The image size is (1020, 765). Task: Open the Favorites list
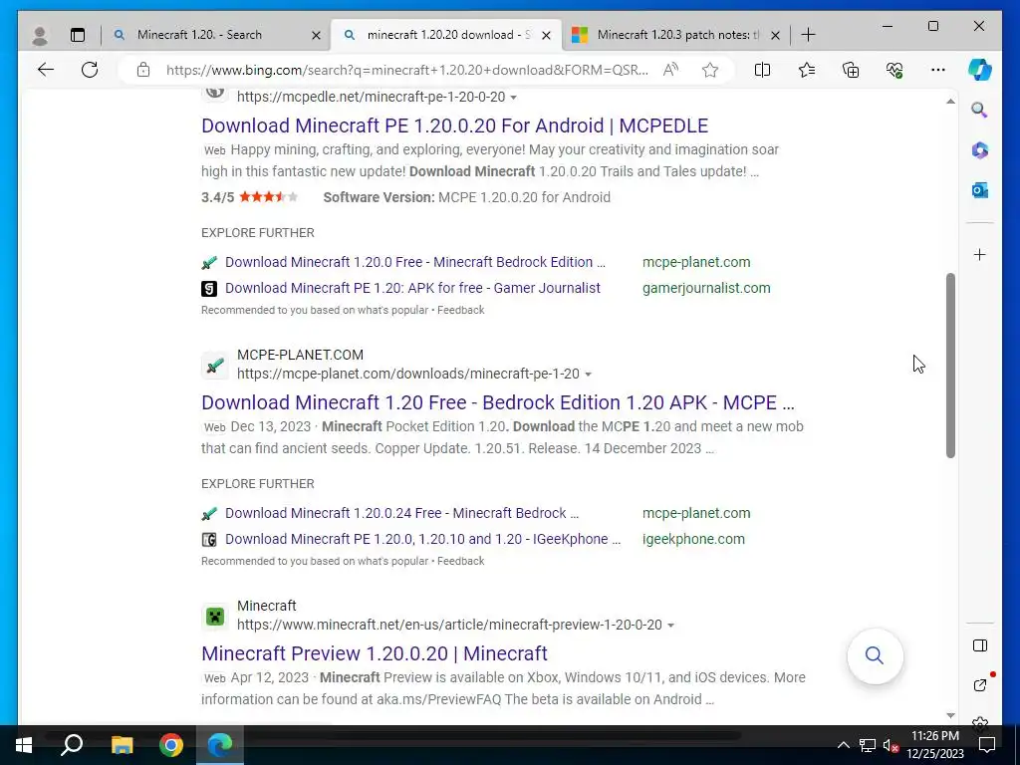[x=807, y=70]
